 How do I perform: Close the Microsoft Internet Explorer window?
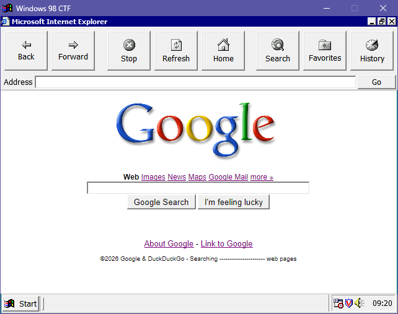point(392,22)
